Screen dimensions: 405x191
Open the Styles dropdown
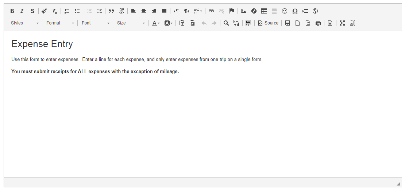pyautogui.click(x=24, y=23)
